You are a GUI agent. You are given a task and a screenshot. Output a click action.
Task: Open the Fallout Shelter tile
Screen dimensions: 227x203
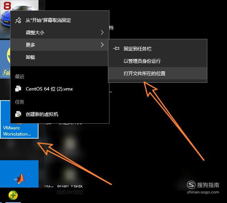(5, 59)
